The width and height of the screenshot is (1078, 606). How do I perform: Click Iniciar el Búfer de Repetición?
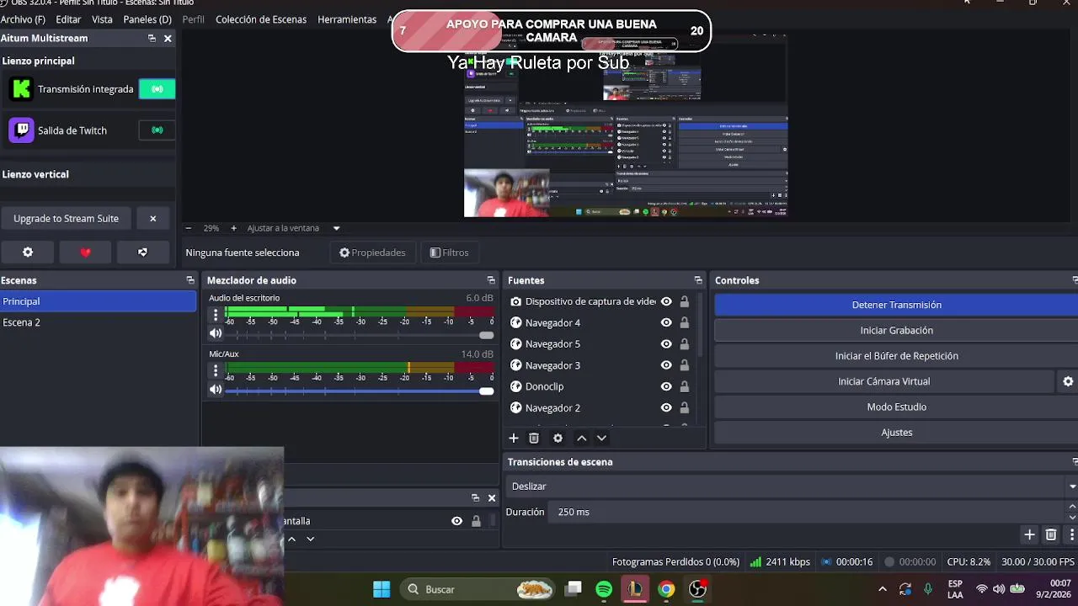tap(896, 356)
